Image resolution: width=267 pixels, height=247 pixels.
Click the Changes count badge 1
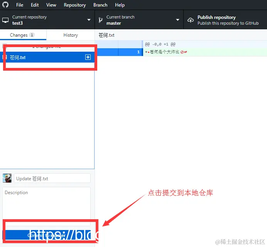[x=32, y=35]
